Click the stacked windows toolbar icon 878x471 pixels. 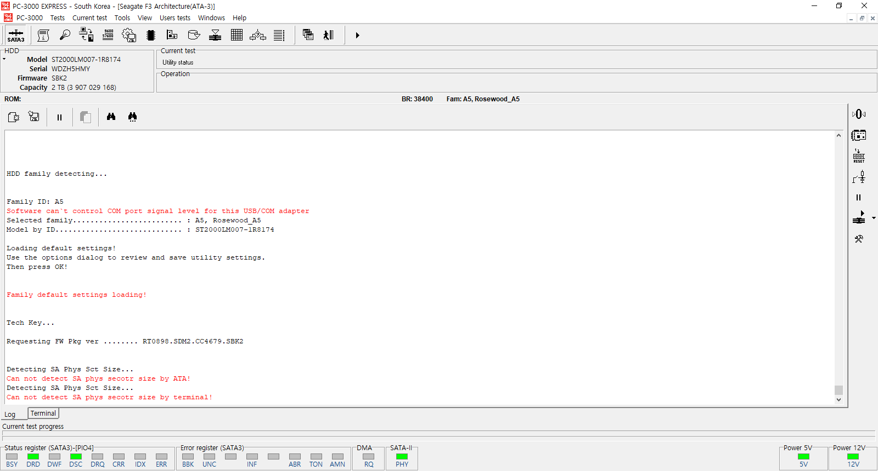(308, 36)
